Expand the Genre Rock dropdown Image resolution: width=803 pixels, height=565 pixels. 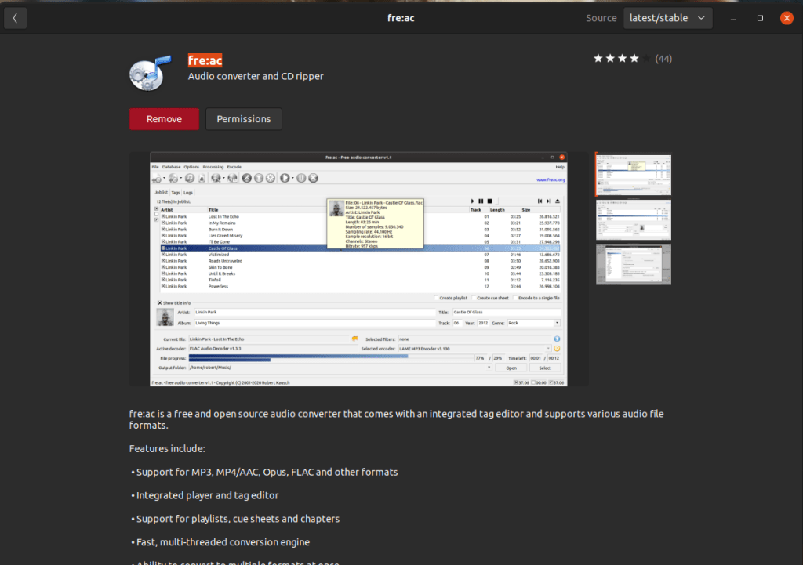click(x=557, y=323)
